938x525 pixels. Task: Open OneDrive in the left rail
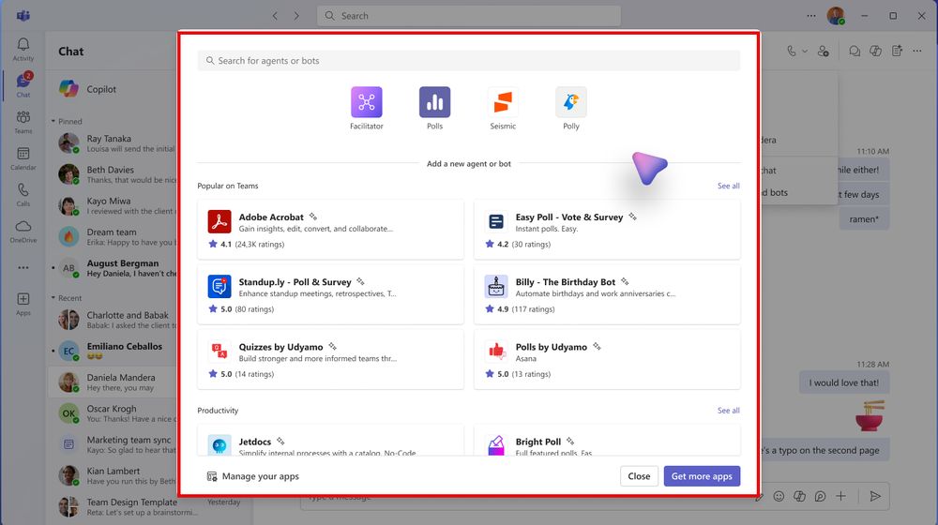(x=23, y=232)
